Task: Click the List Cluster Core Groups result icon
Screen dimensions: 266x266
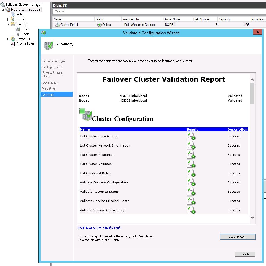Action: click(x=191, y=136)
